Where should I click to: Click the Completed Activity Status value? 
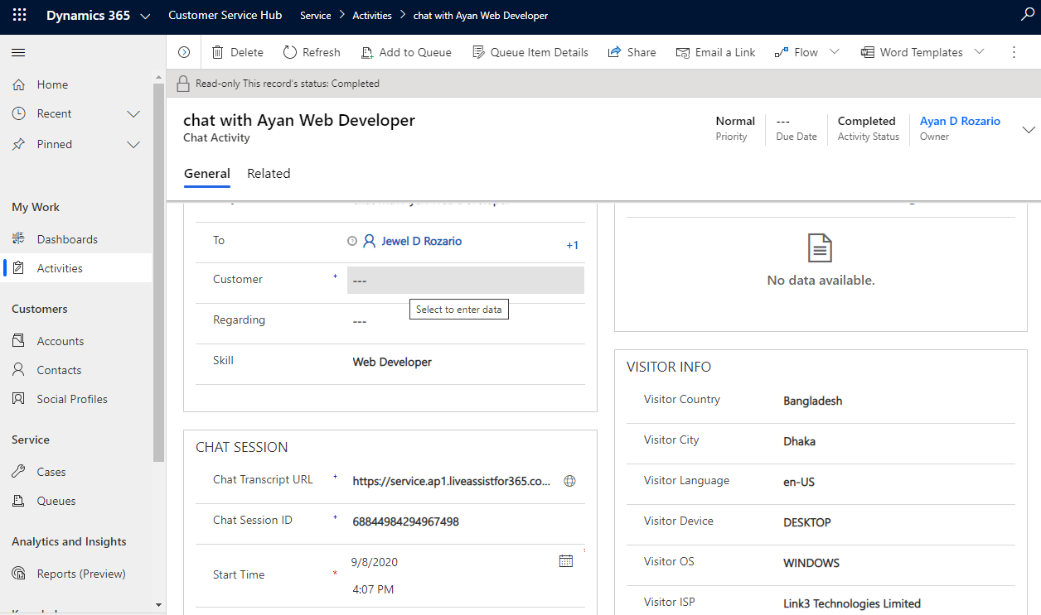click(x=867, y=121)
